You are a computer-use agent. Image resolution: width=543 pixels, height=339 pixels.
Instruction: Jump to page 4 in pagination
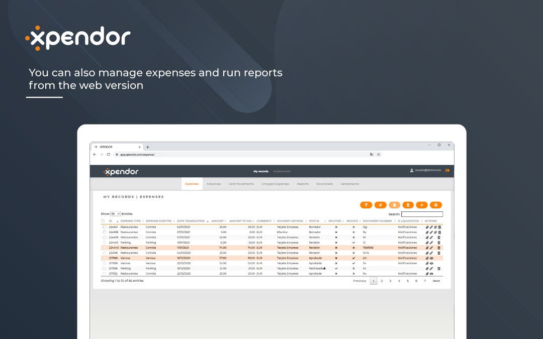399,281
